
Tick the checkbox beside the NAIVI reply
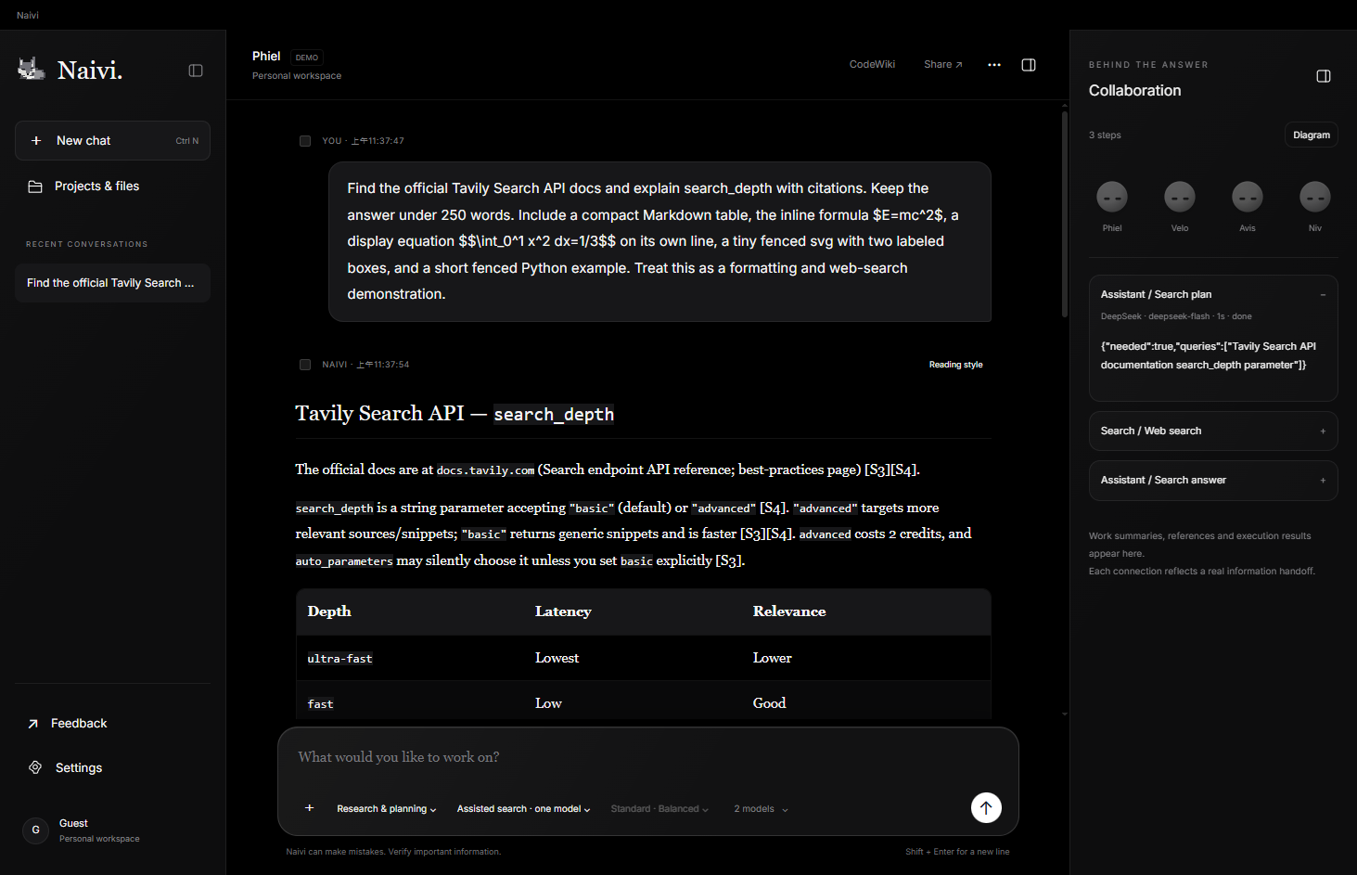point(305,365)
